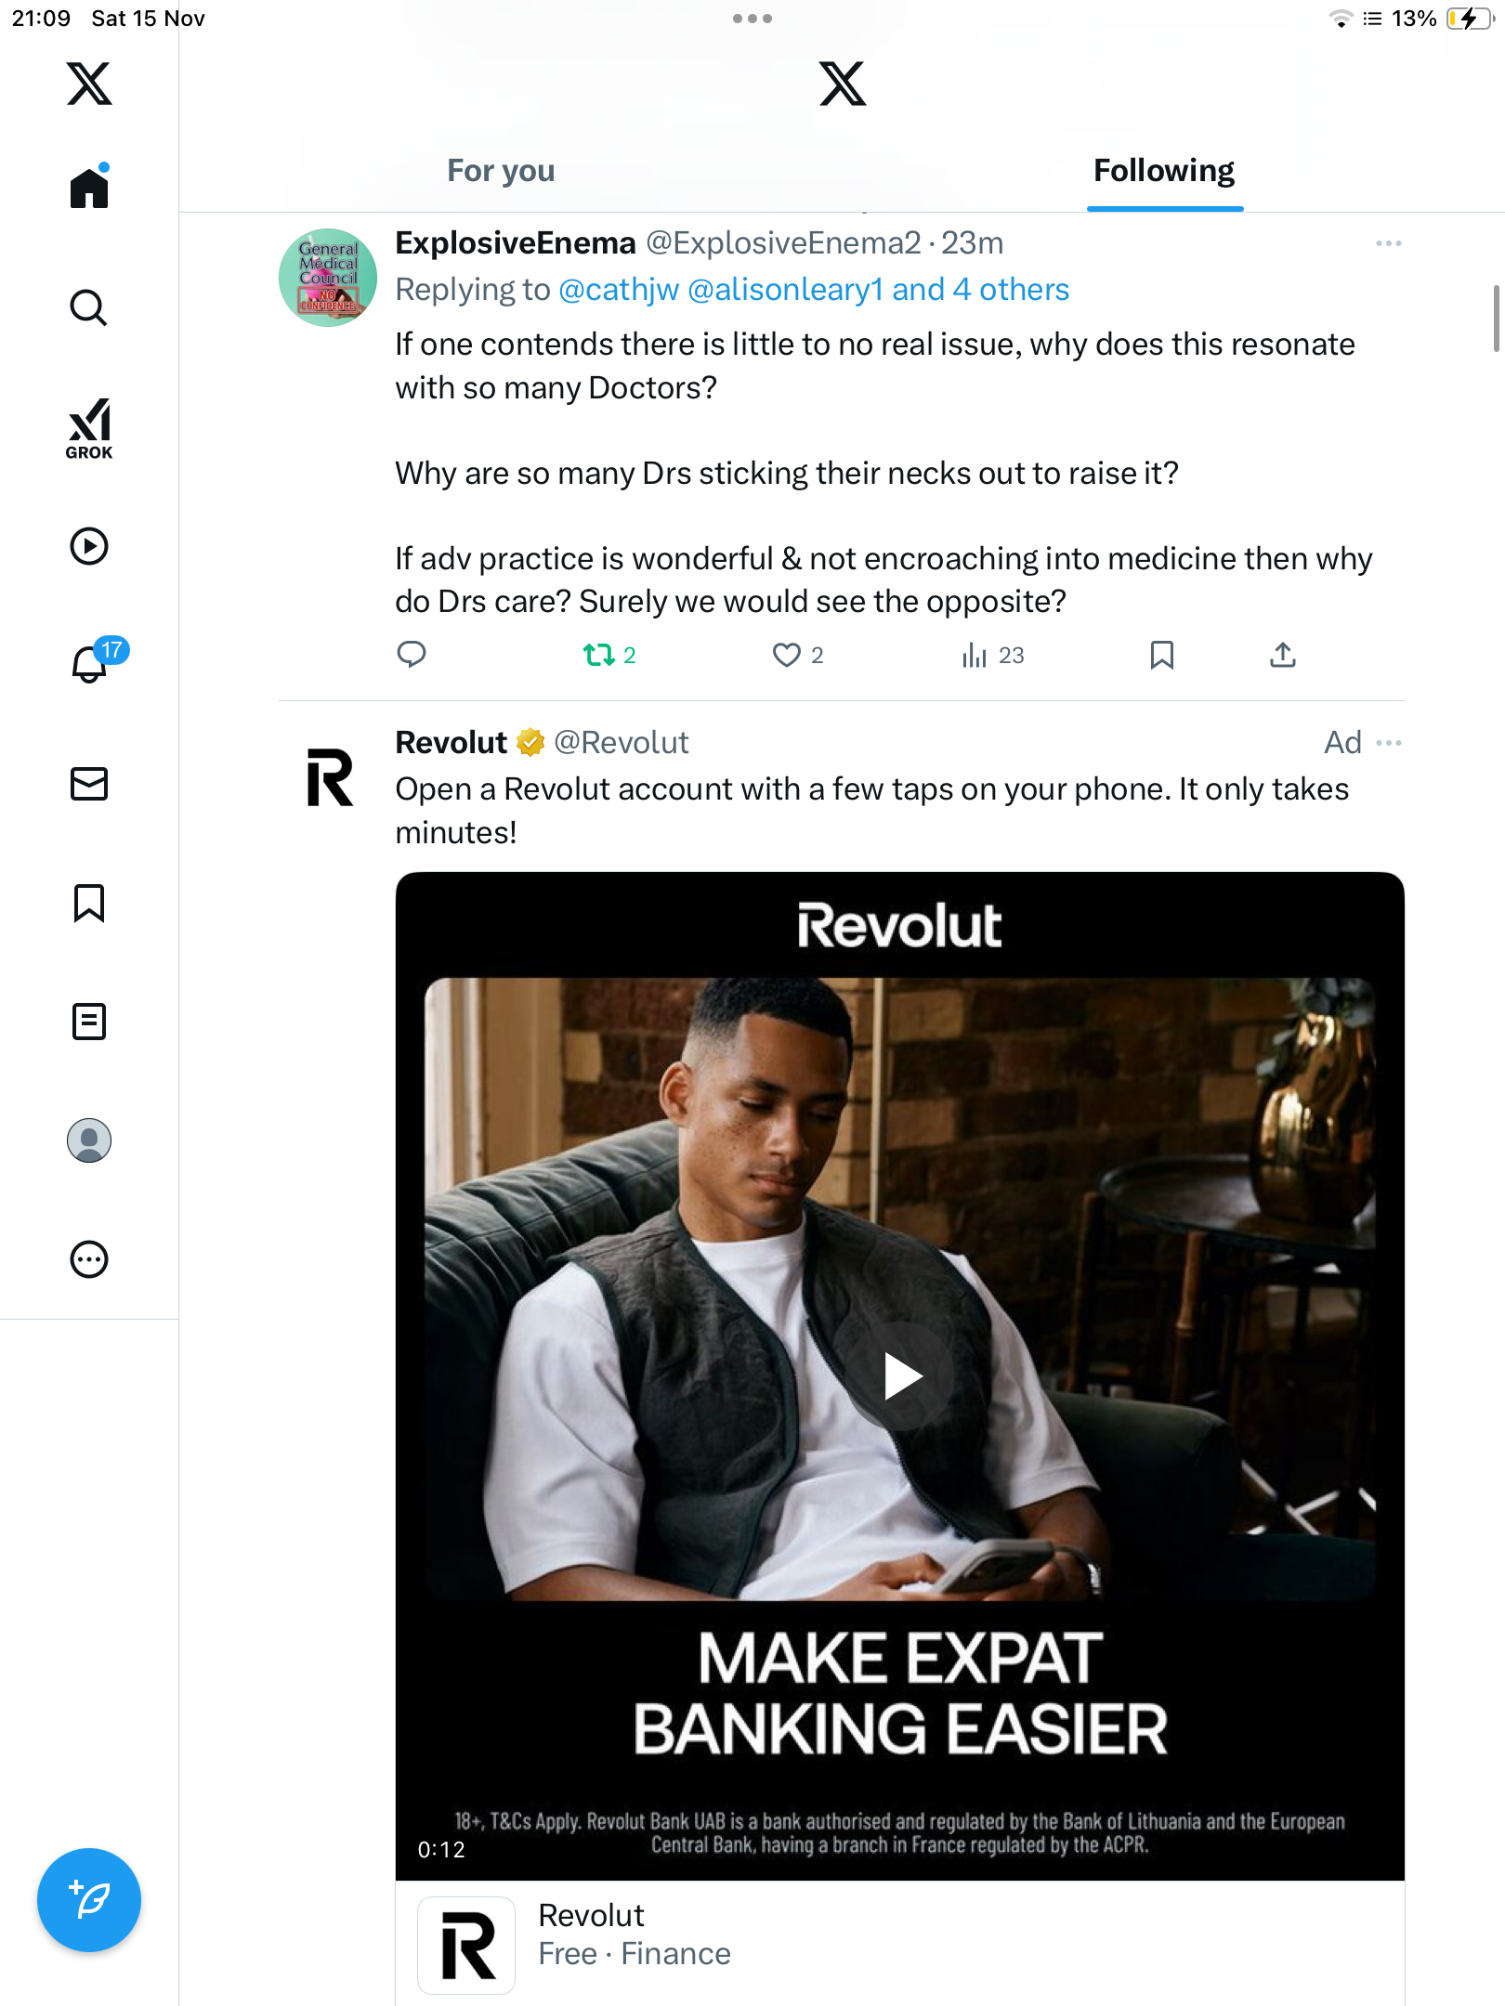Open ExplosiveEnema's profile picture
Viewport: 1505px width, 2006px height.
click(x=328, y=278)
